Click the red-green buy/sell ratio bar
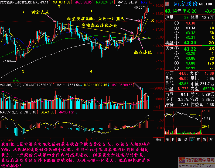The width and height of the screenshot is (215, 168). 189,46
